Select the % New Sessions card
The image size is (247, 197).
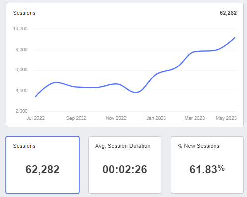click(207, 165)
